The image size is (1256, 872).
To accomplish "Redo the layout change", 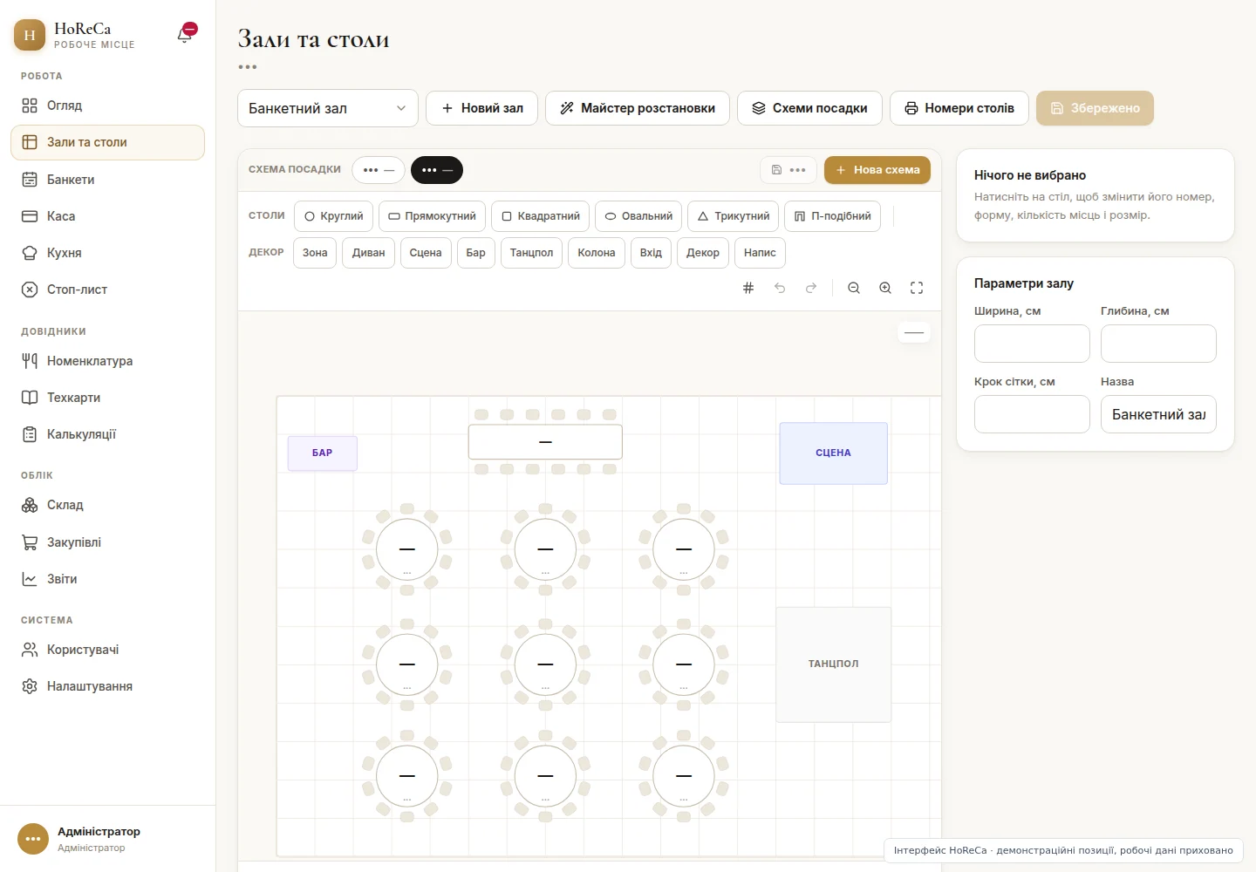I will (811, 288).
